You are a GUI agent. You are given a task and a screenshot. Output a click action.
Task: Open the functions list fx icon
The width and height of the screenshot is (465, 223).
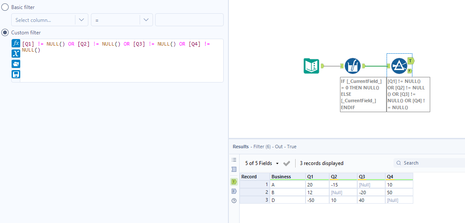[16, 43]
